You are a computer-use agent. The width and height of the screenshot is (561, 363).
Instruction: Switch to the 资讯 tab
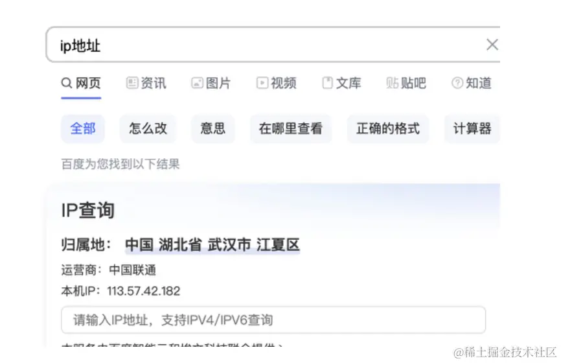(146, 83)
